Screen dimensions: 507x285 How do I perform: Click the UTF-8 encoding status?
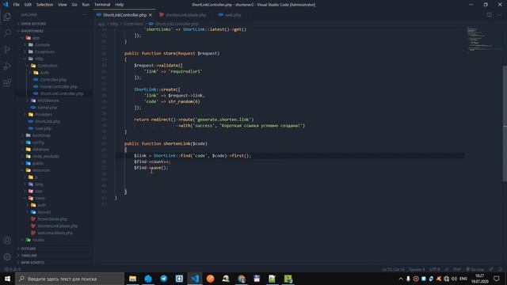pyautogui.click(x=435, y=269)
